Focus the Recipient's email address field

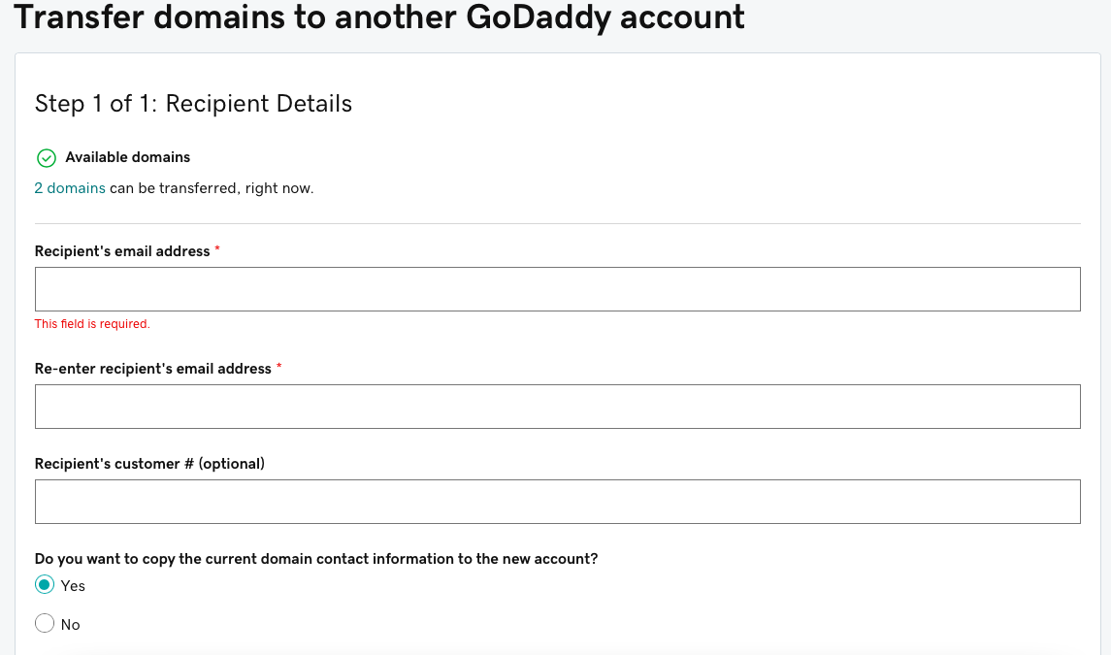coord(557,289)
